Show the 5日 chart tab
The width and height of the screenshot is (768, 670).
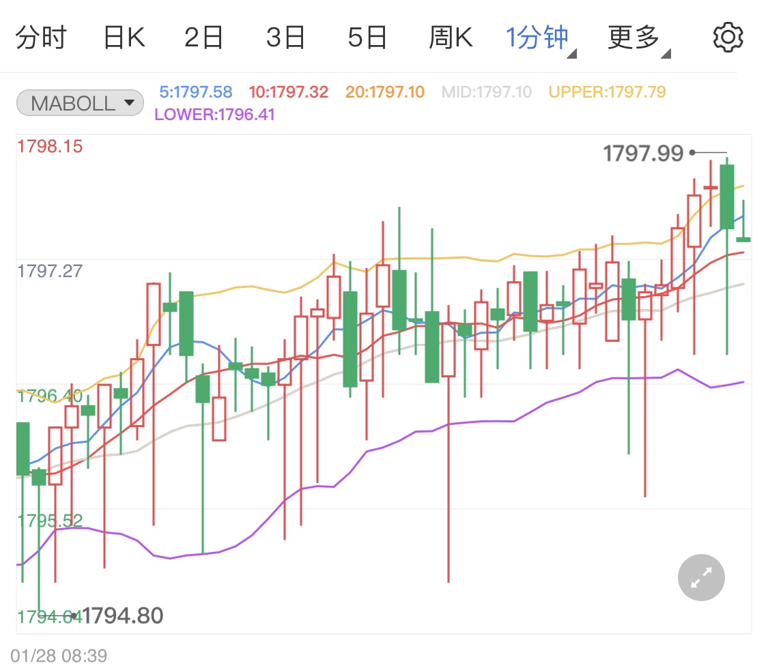tap(367, 38)
